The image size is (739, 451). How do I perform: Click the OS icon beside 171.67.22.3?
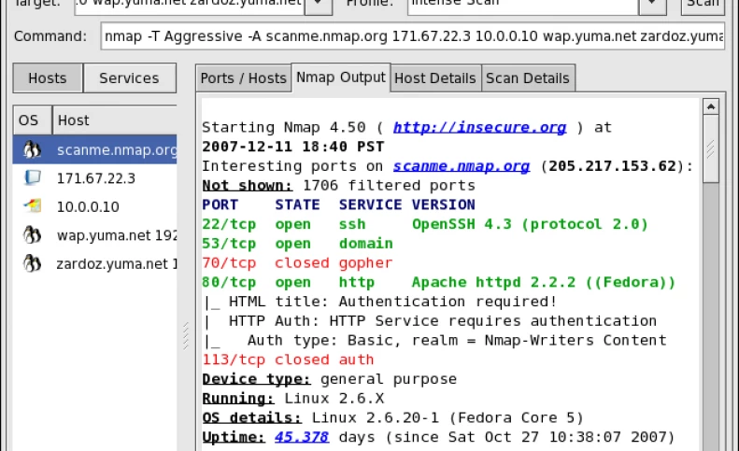[x=32, y=177]
